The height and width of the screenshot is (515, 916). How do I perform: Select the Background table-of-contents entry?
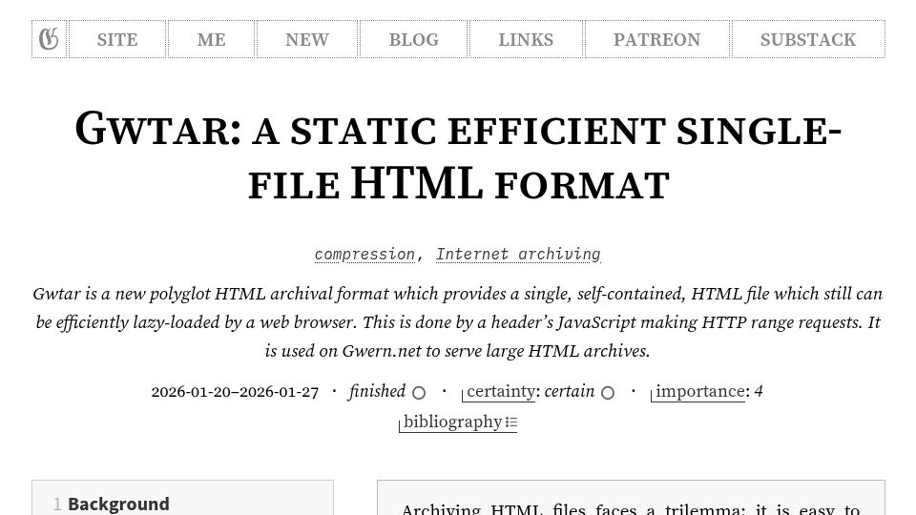(118, 504)
